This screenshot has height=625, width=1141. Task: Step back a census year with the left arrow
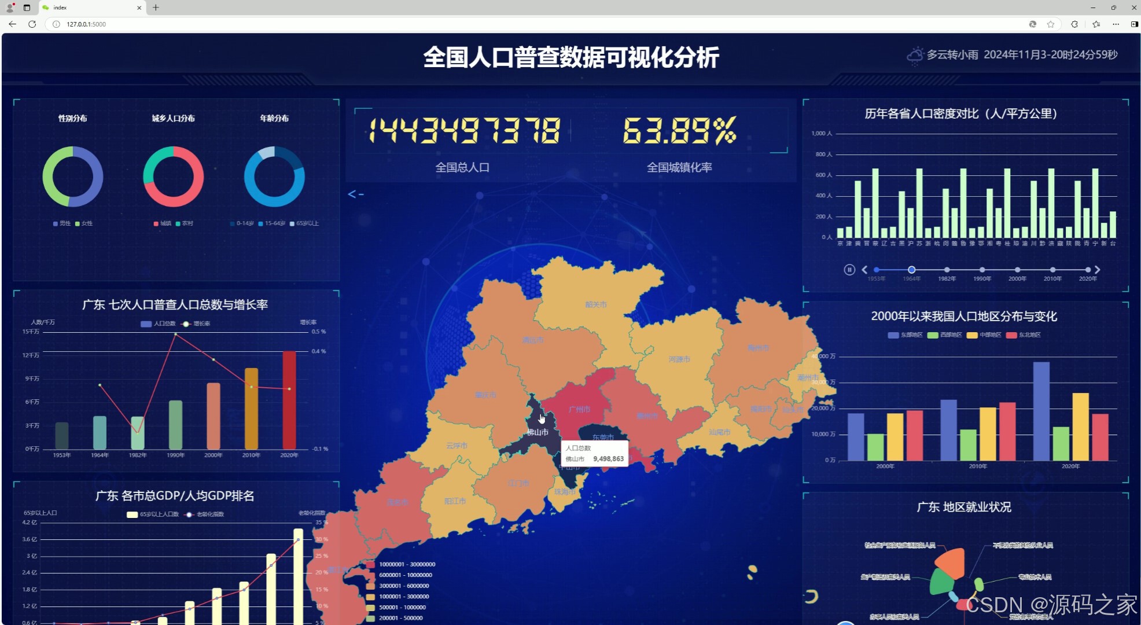[x=865, y=269]
